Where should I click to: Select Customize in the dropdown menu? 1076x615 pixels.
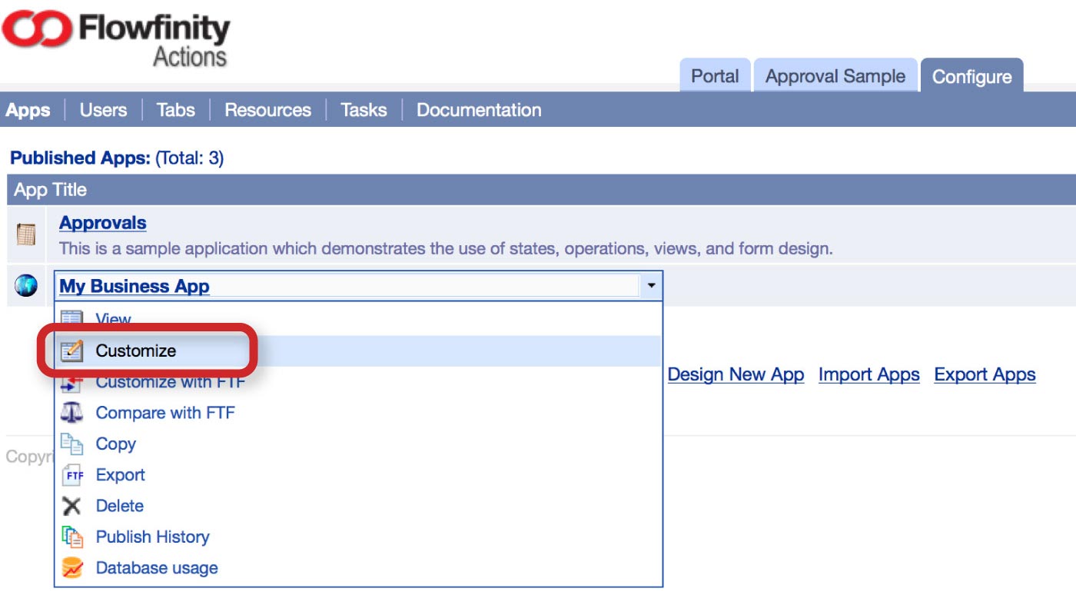pyautogui.click(x=136, y=351)
